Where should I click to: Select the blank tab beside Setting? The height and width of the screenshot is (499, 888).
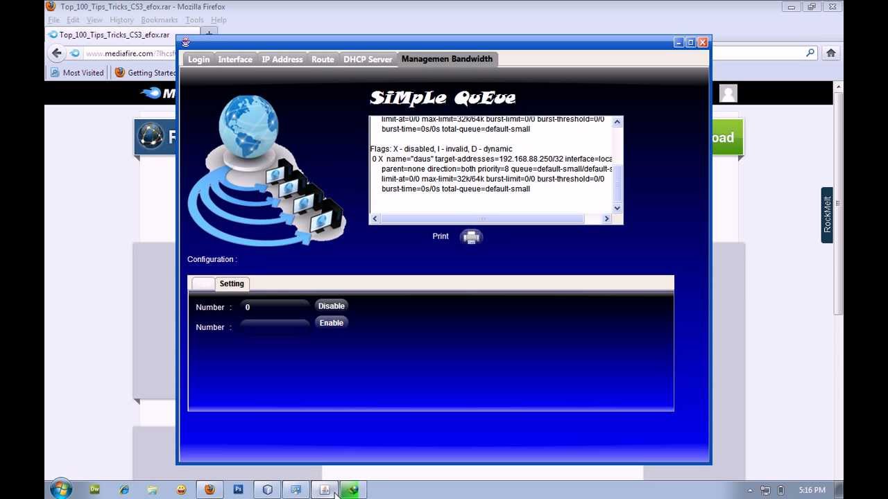[x=203, y=283]
